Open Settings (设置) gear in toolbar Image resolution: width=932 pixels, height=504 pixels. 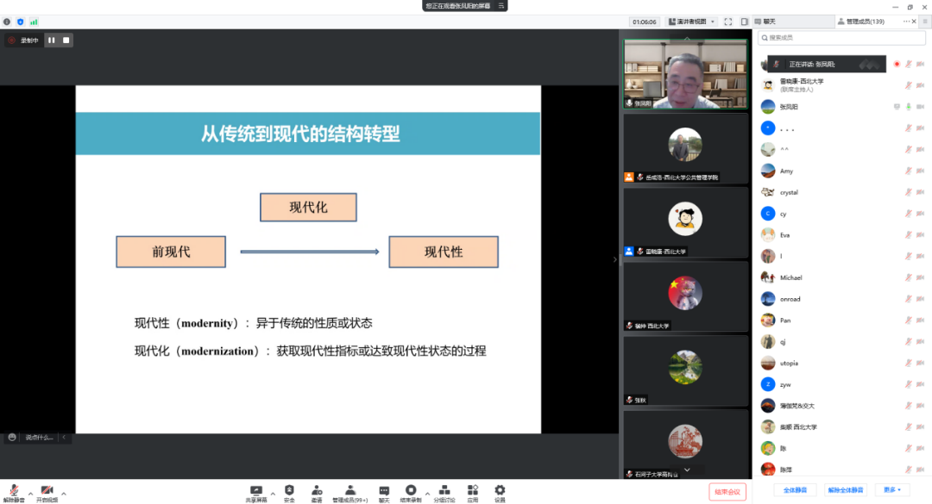coord(500,491)
